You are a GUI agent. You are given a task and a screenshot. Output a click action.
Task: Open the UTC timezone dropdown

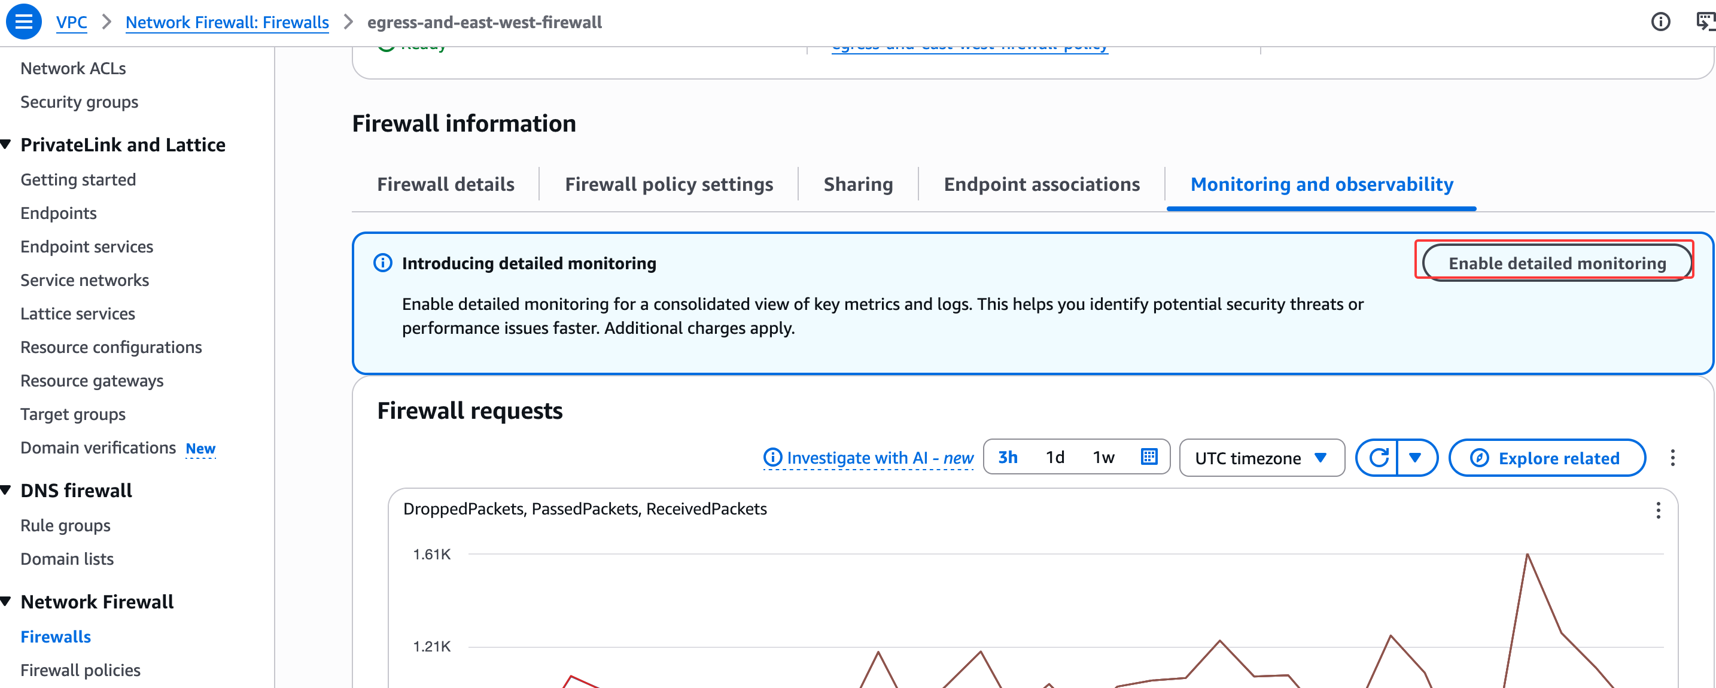tap(1261, 458)
